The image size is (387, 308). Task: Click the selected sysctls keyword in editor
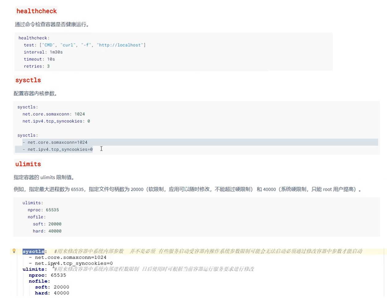tap(33, 252)
